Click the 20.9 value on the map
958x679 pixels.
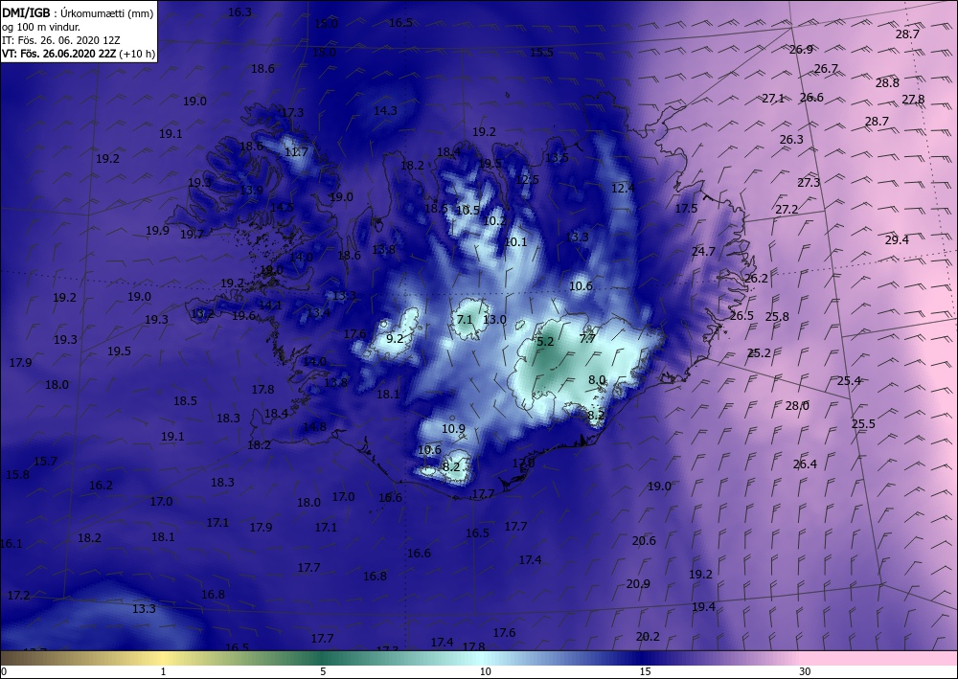click(x=638, y=584)
